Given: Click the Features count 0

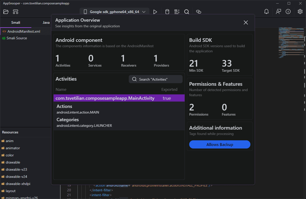Looking at the screenshot, I should tap(224, 107).
